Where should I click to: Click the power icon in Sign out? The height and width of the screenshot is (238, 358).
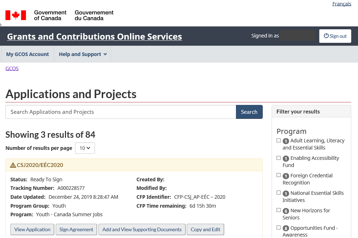pos(326,36)
